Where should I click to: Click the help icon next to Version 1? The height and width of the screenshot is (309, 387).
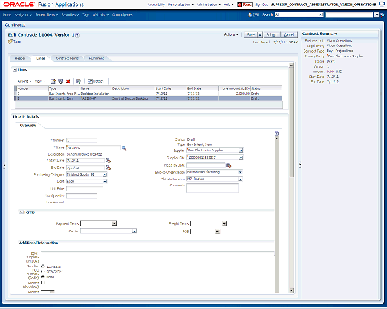point(77,35)
